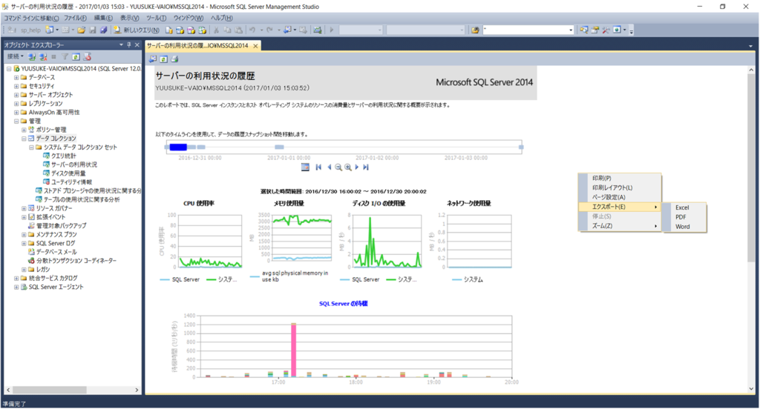Close the Object Explorer panel

pyautogui.click(x=137, y=44)
